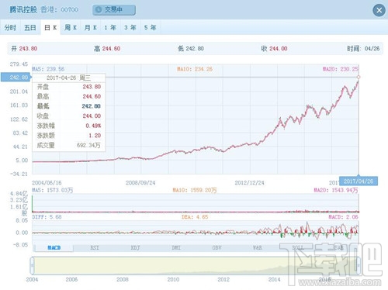Click the MACD: 2.06 indicator value
Screen dimensions: 388x290
pyautogui.click(x=343, y=217)
